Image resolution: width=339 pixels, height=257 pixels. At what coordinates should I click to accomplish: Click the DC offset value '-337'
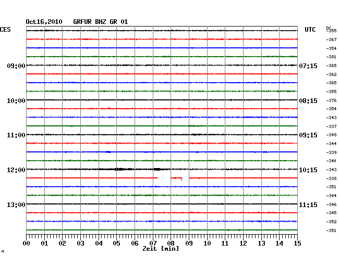pos(331,126)
